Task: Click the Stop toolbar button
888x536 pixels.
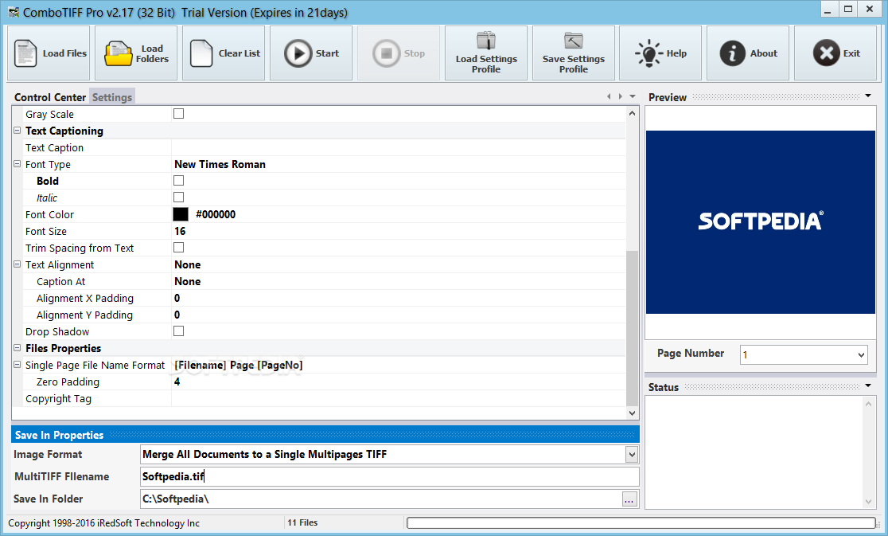Action: [x=399, y=53]
